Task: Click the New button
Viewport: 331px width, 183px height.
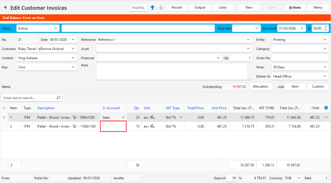Action: pyautogui.click(x=249, y=7)
